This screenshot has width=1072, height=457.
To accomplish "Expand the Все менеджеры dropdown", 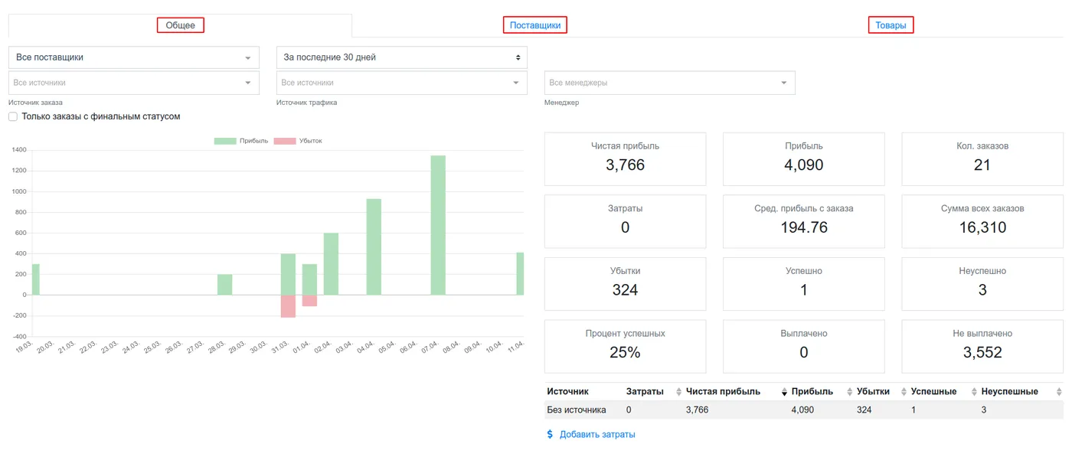I will [x=670, y=83].
